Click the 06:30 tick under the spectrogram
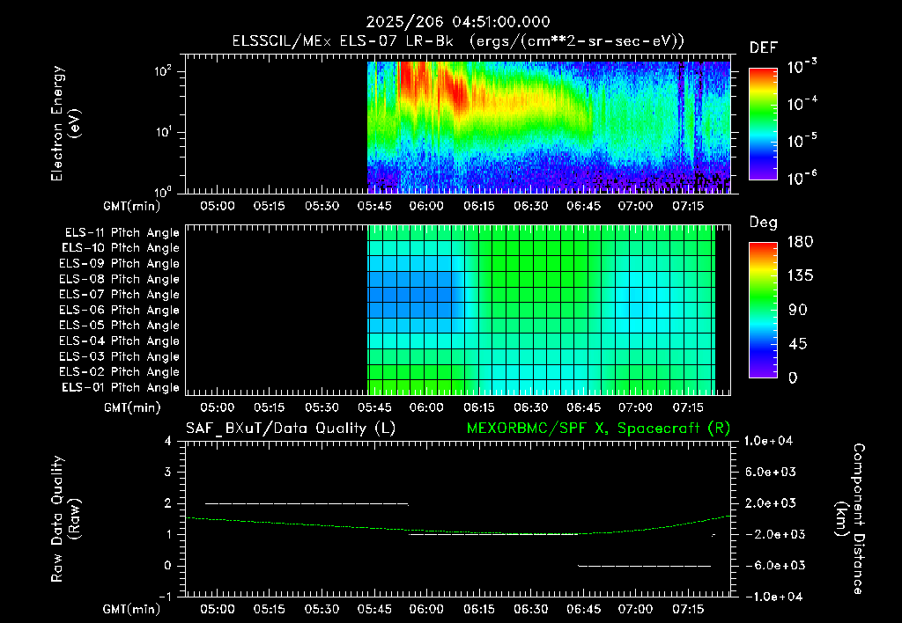 [x=531, y=206]
